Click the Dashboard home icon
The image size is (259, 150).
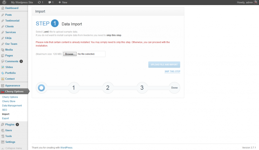[3, 8]
